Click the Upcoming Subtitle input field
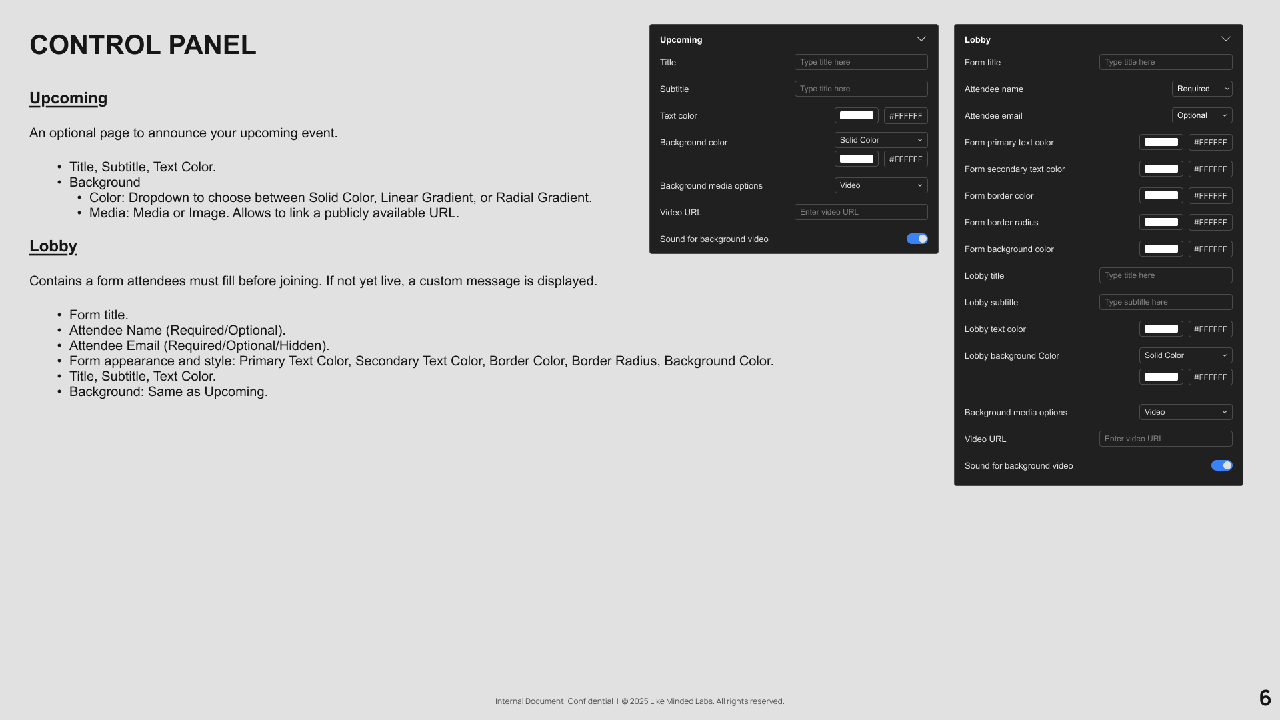Image resolution: width=1280 pixels, height=720 pixels. click(x=861, y=89)
